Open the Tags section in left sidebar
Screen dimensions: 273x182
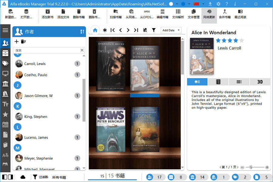pos(5,63)
